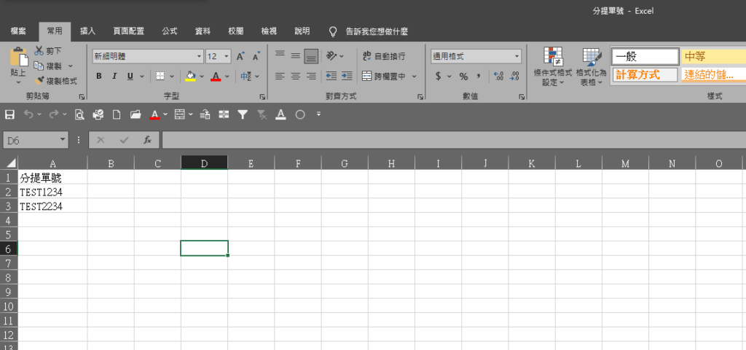Click the yellow fill color bucket
This screenshot has height=350, width=746.
(x=190, y=76)
